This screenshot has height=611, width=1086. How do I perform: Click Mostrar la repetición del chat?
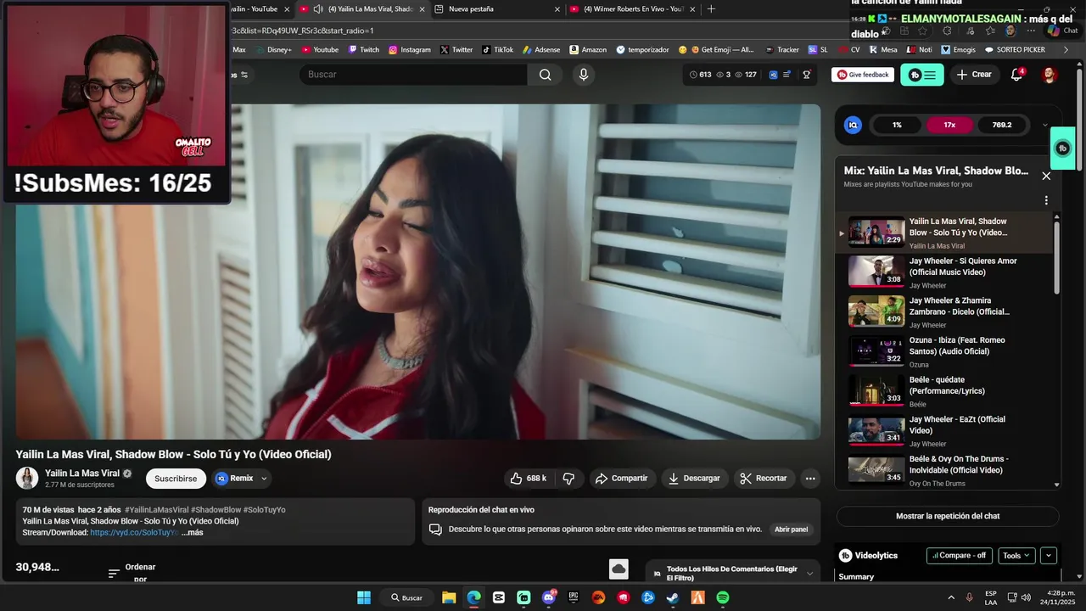948,516
